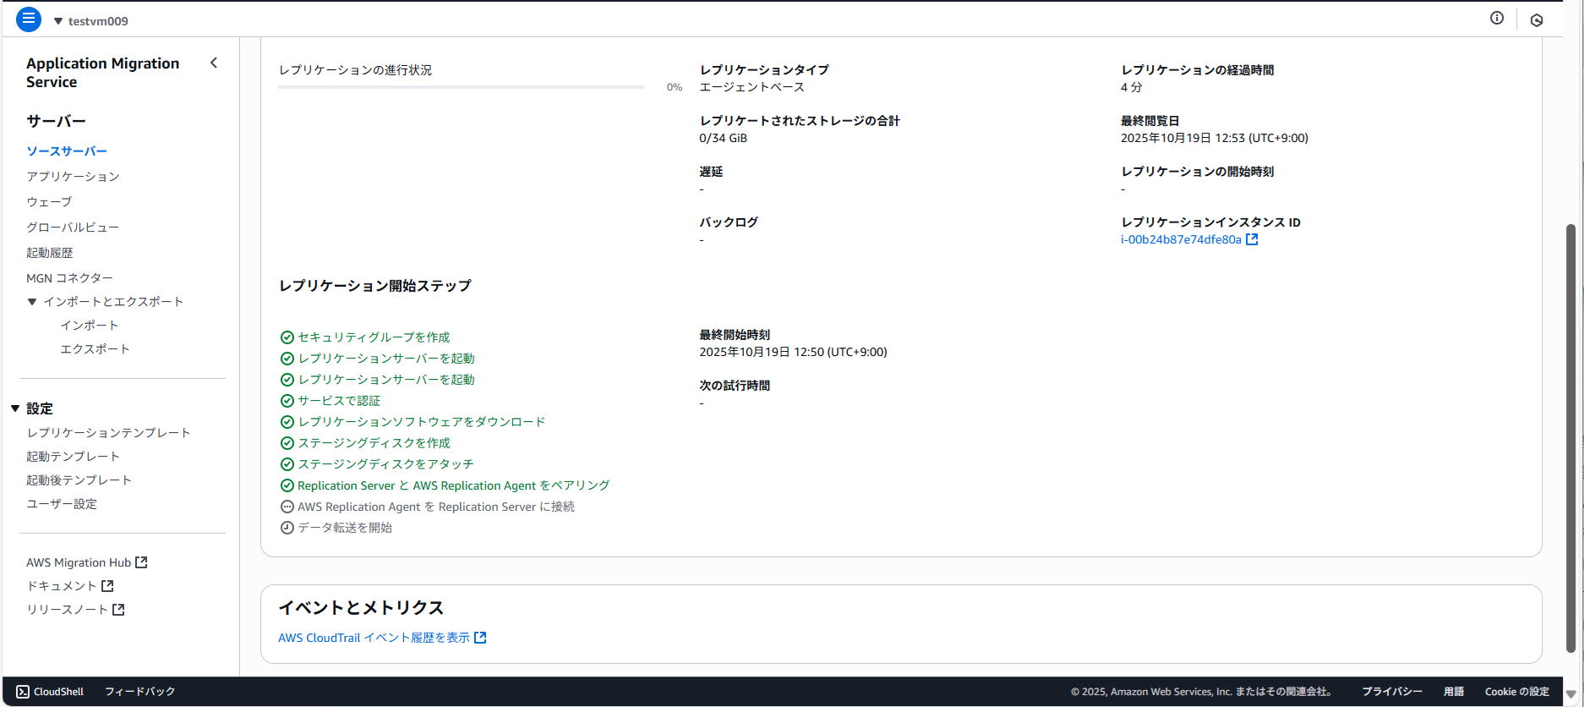The width and height of the screenshot is (1584, 707).
Task: Click the 0/34 GiB storage value
Action: (724, 138)
